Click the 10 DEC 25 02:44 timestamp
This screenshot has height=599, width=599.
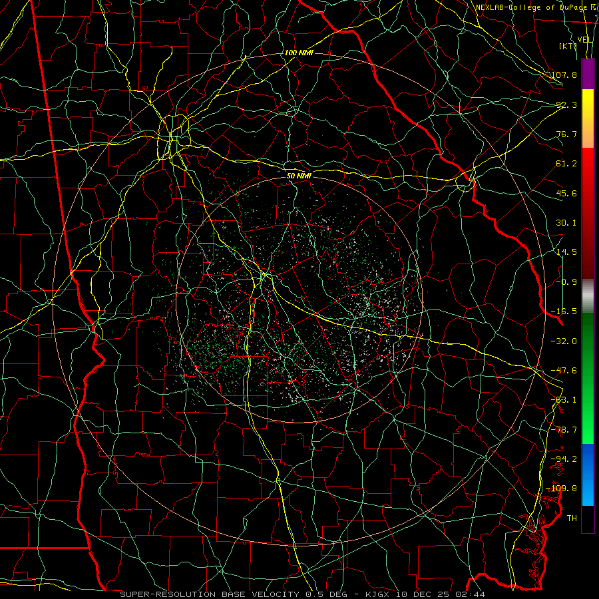point(441,594)
